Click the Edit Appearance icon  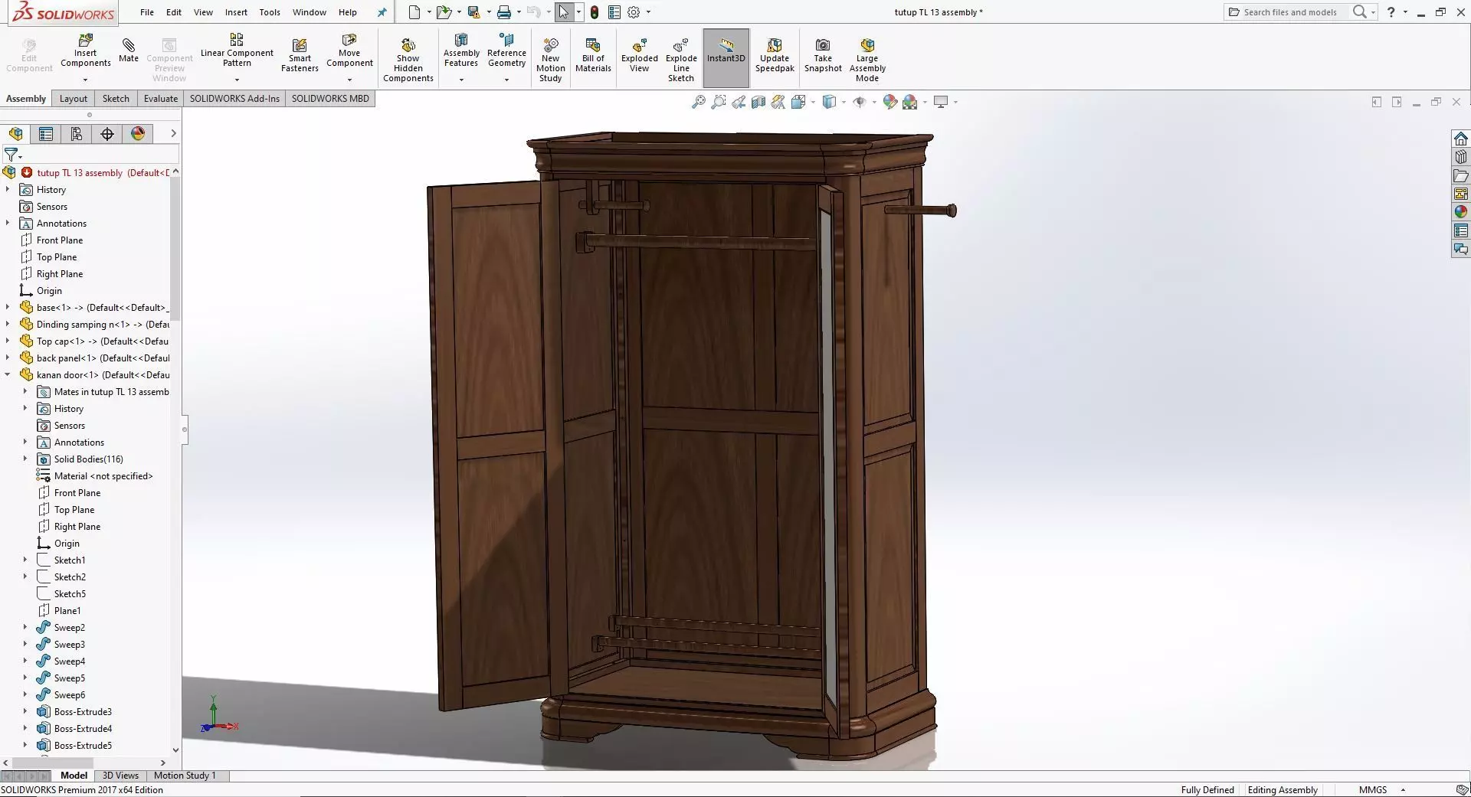[x=889, y=102]
